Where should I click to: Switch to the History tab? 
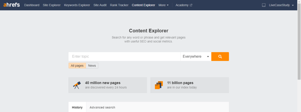coord(77,107)
